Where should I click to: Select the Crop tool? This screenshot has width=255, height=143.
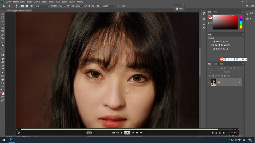coord(3,28)
